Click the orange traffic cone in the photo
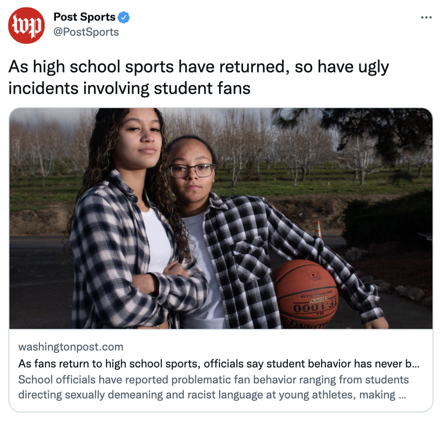 [x=318, y=229]
